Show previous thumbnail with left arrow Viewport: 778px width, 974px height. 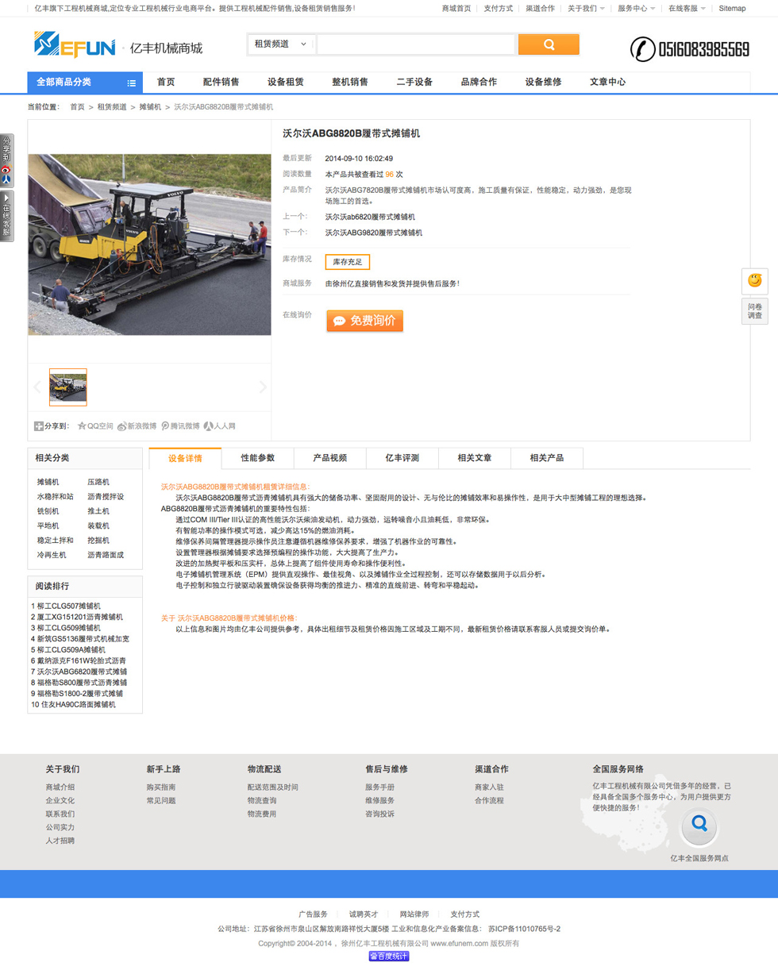[x=37, y=387]
